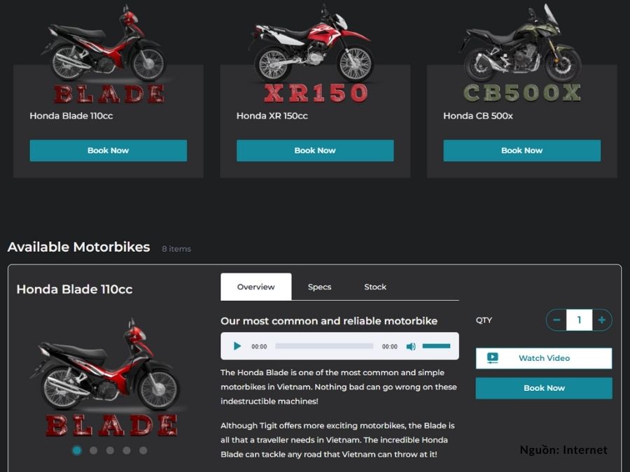Open the Stock tab
The height and width of the screenshot is (472, 630).
[x=375, y=287]
